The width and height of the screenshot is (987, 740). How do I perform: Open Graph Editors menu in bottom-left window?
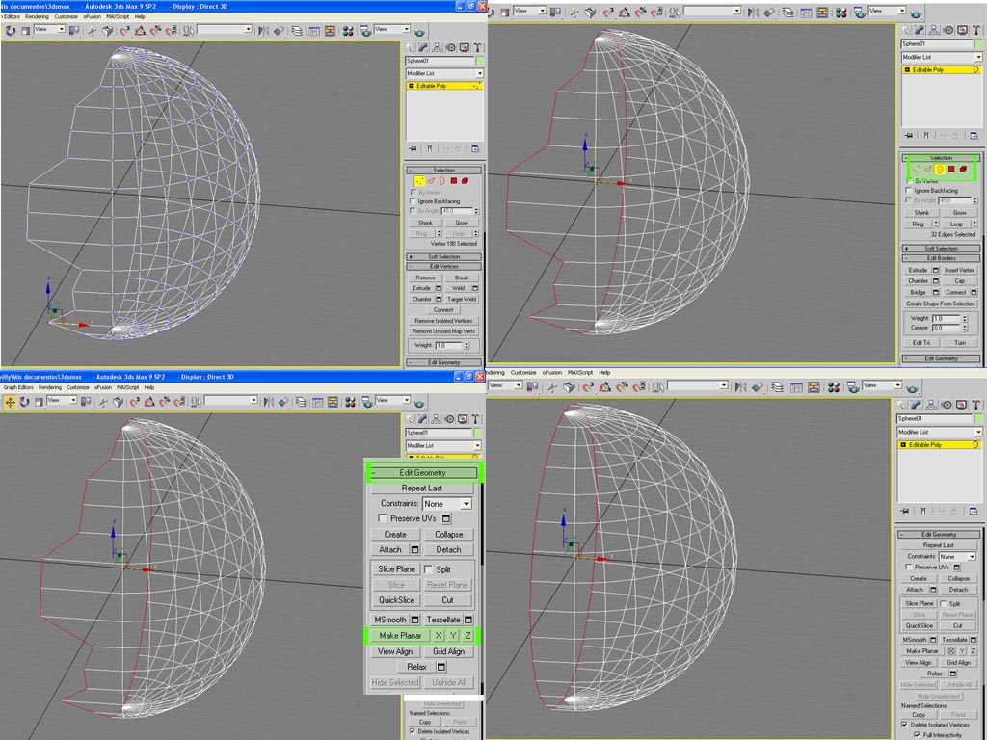(18, 387)
